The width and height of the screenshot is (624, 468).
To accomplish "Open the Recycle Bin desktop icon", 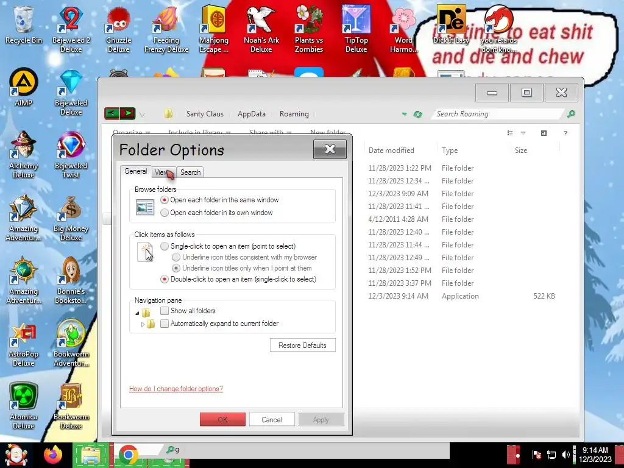I will coord(24,24).
